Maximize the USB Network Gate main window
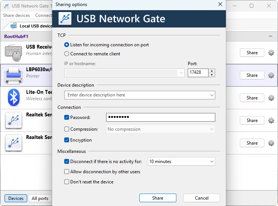278x206 pixels. tap(252, 6)
